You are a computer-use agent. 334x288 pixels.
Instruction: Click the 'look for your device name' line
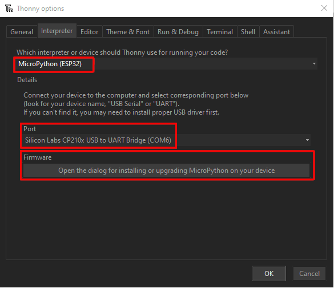point(101,104)
